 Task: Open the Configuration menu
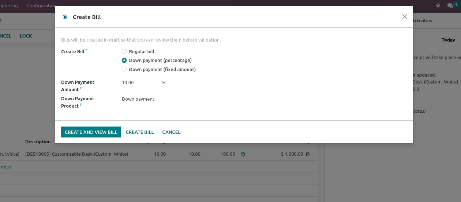point(41,6)
